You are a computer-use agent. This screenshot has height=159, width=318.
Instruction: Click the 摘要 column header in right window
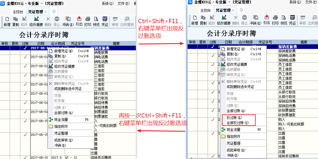coord(298,42)
